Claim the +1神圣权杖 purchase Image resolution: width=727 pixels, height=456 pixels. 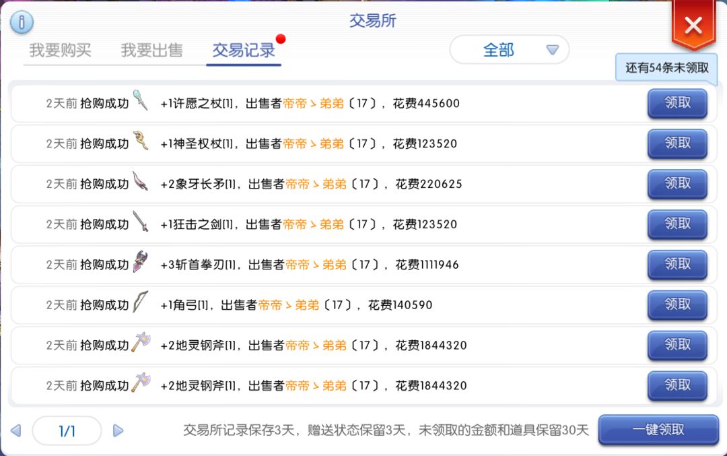tap(677, 143)
